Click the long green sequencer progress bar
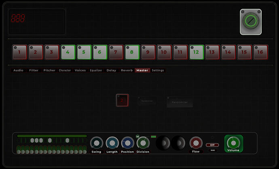 tap(52, 136)
